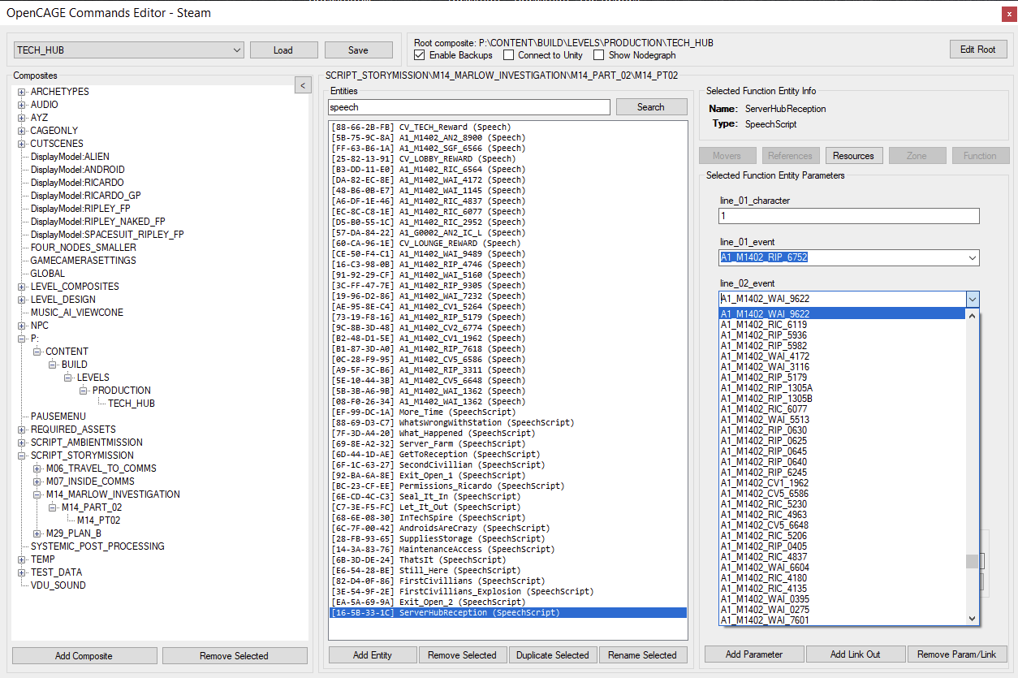Expand the ARCHETYPES tree node

coord(22,92)
